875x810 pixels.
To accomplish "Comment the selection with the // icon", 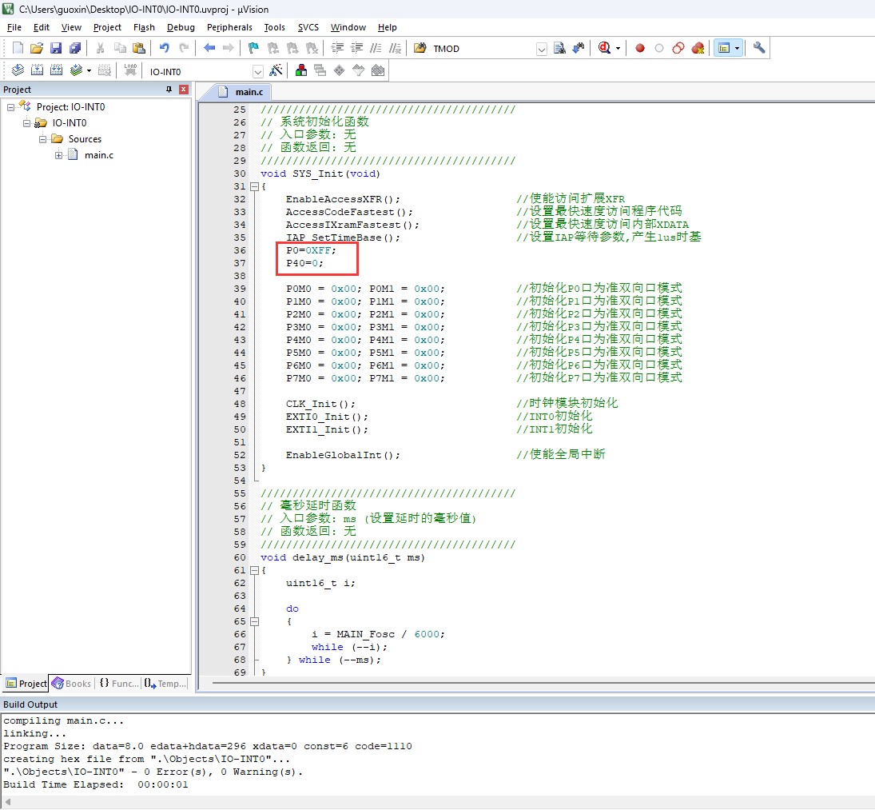I will click(x=376, y=48).
